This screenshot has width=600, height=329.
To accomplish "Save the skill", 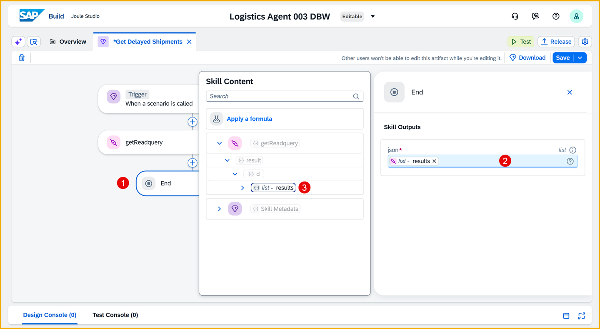I will [x=563, y=58].
